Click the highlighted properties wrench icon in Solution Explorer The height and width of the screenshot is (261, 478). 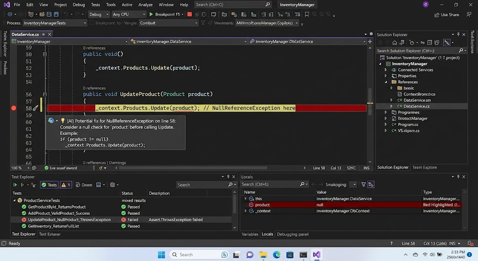447,42
